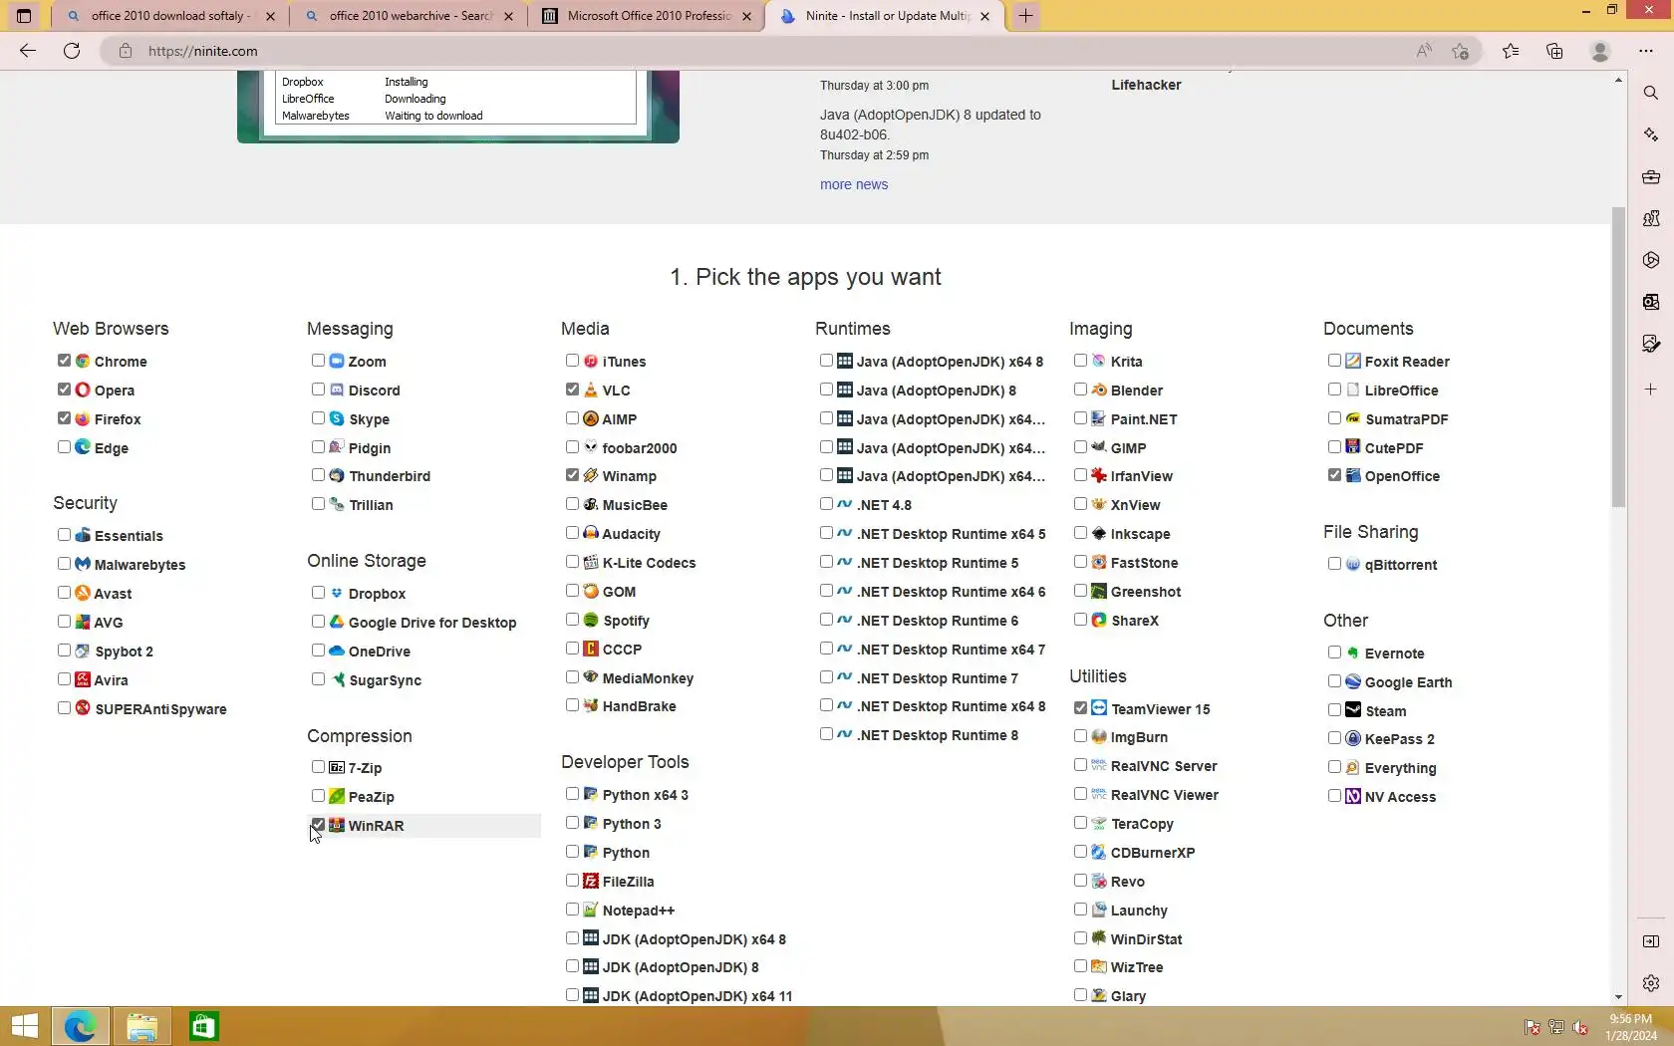Click the Foxit Reader app icon

coord(1353,361)
